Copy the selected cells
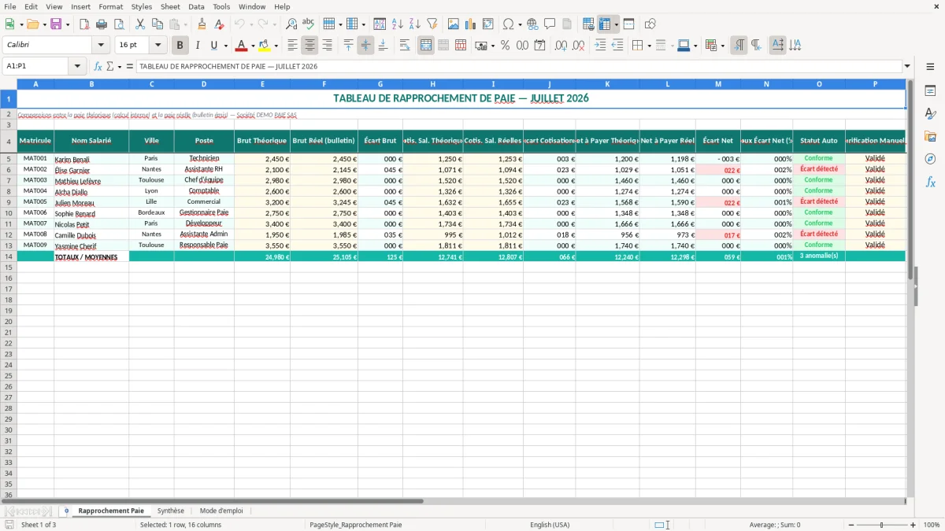Viewport: 945px width, 531px height. click(x=157, y=24)
